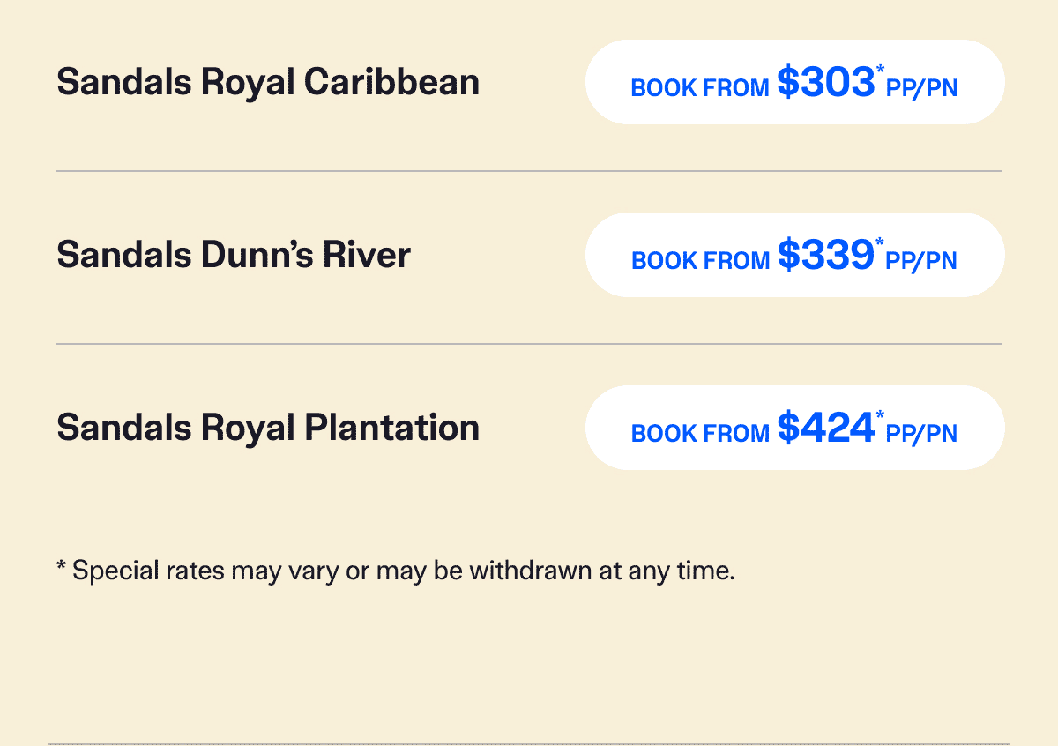Click the asterisk beside the $424 price

(x=880, y=415)
